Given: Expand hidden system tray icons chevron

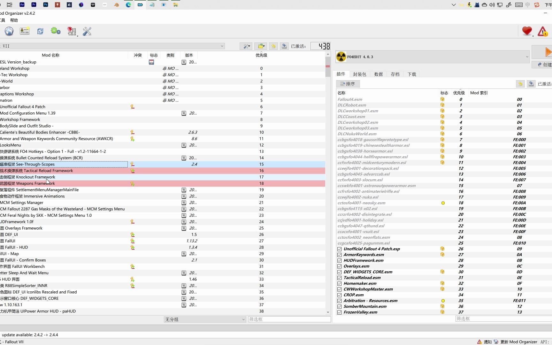Looking at the screenshot, I should (454, 5).
